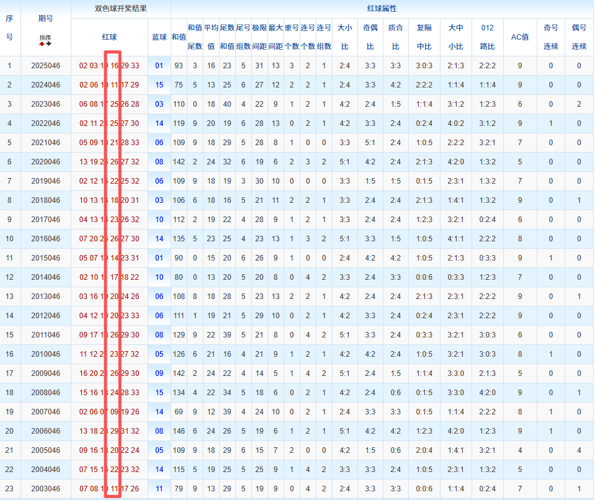The image size is (595, 500).
Task: Select issue number 2023046
Action: pyautogui.click(x=45, y=104)
